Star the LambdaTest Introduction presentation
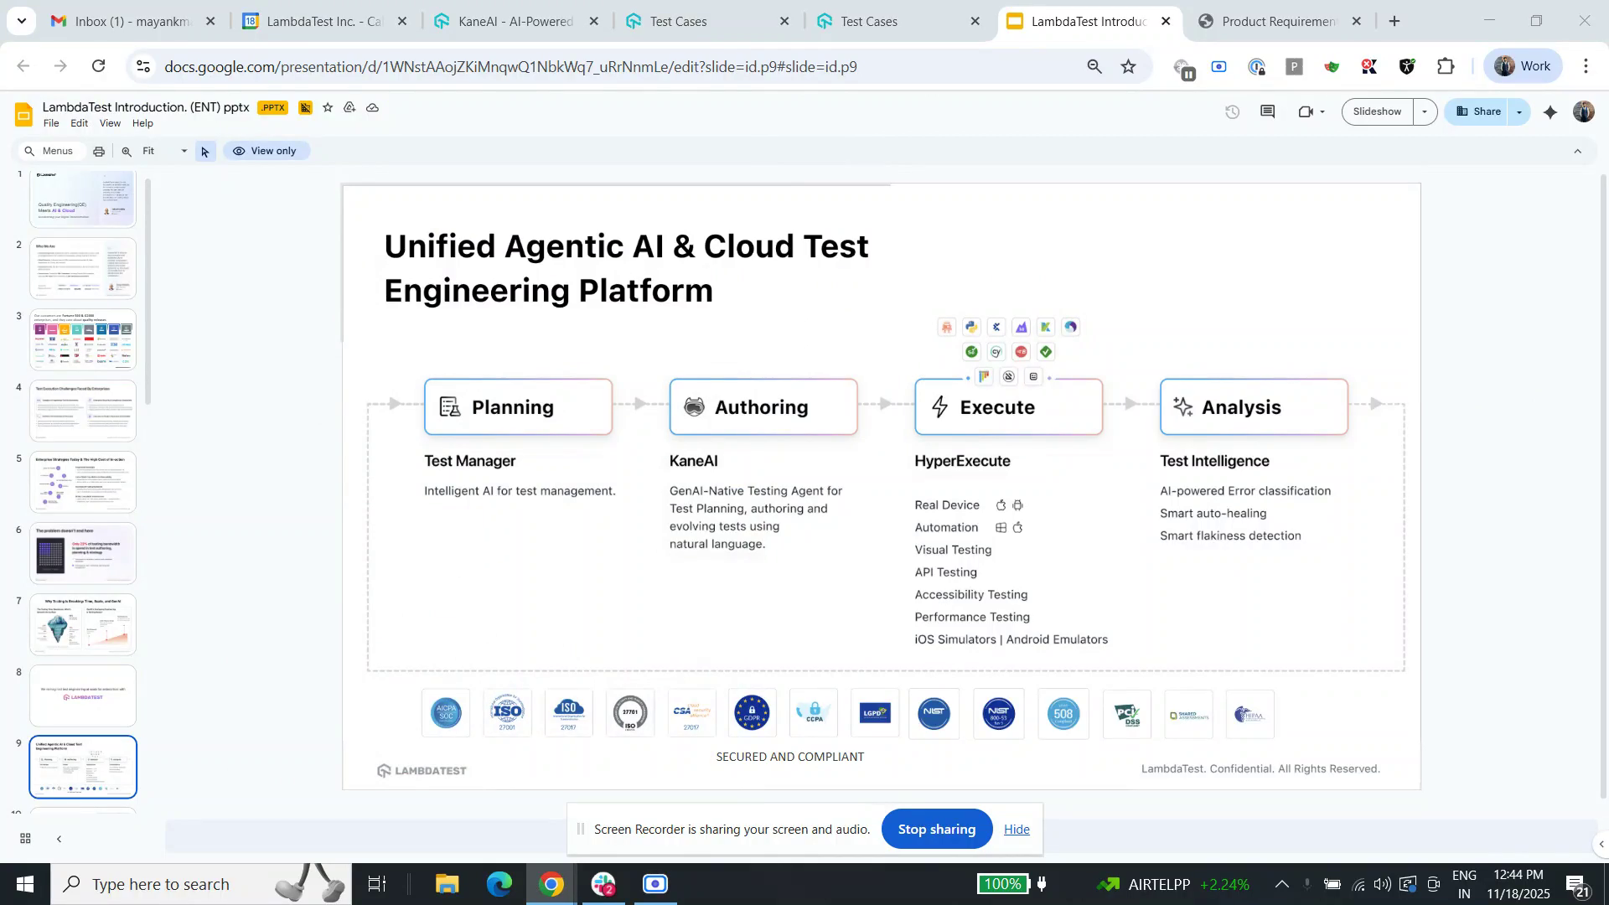Screen dimensions: 1609x905 coord(328,107)
